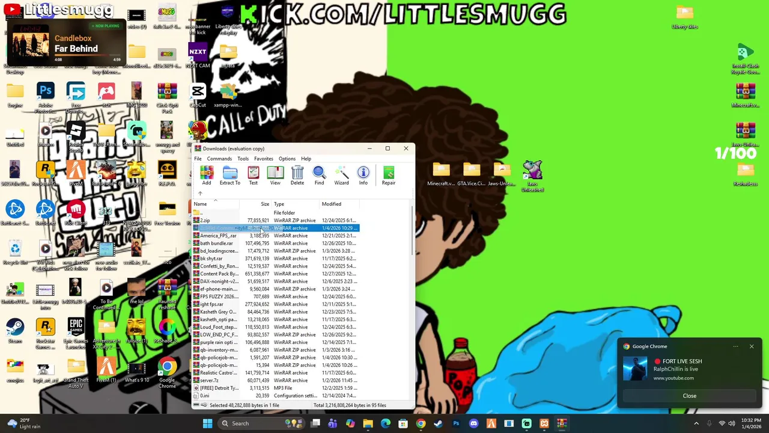Show hidden system tray icons chevron
The height and width of the screenshot is (433, 769).
click(x=696, y=423)
